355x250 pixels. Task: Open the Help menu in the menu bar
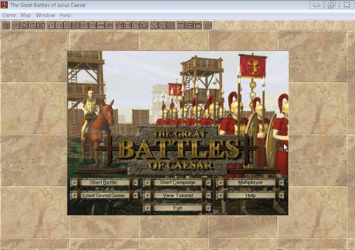click(65, 15)
